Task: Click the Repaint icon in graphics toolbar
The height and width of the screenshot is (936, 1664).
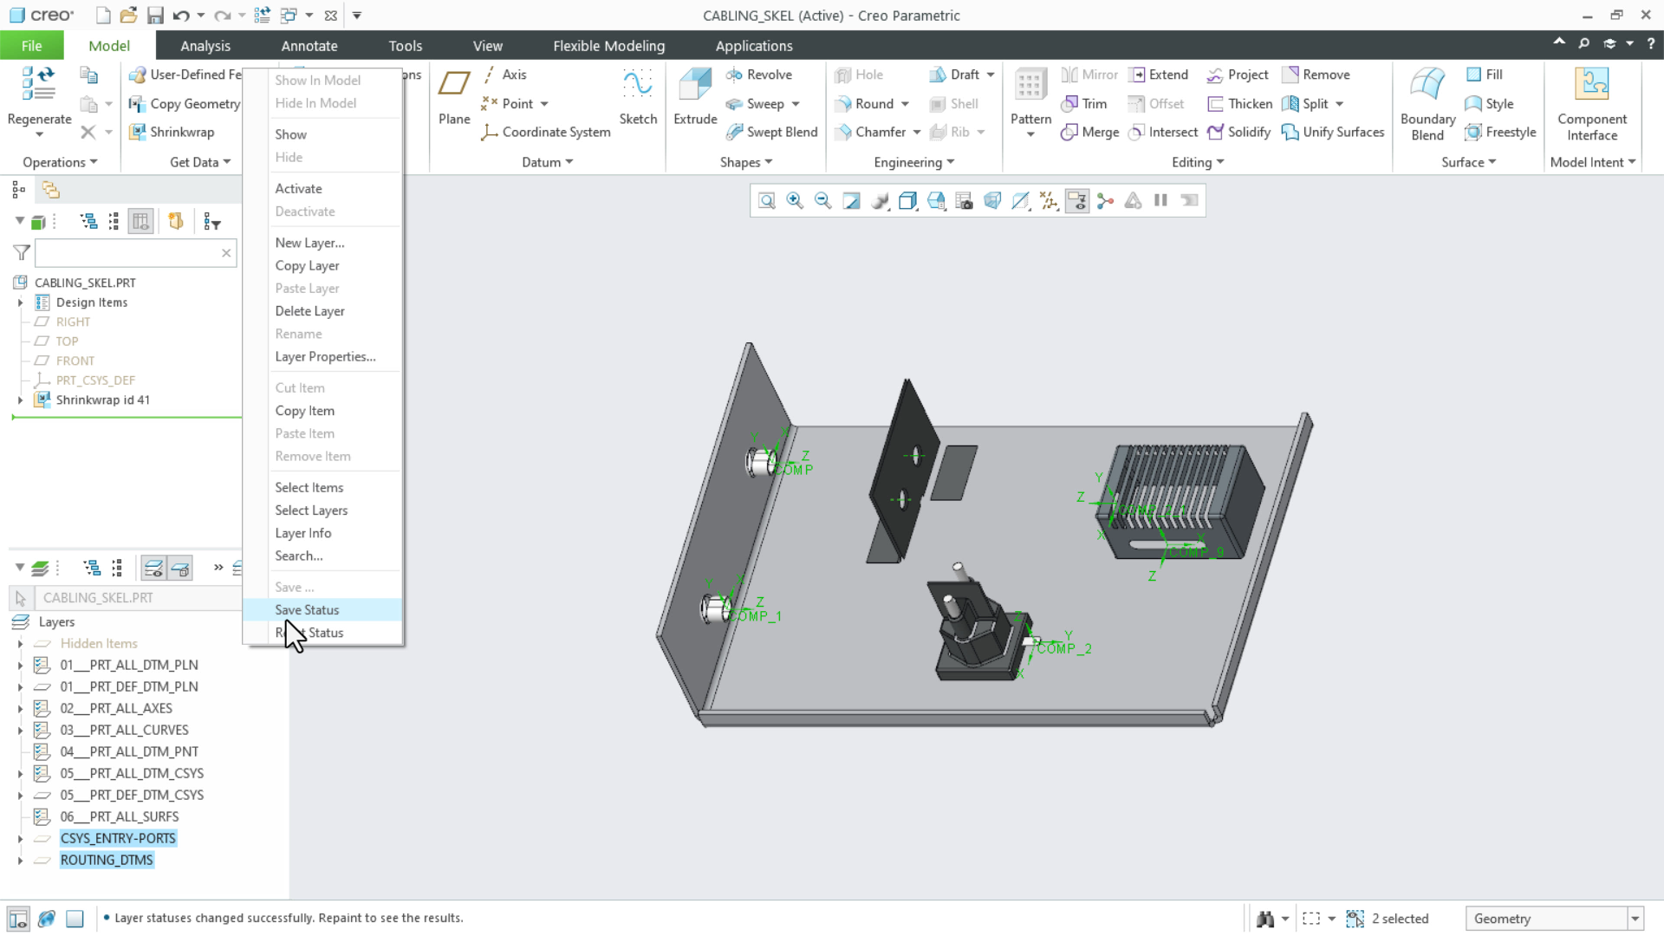Action: (852, 201)
